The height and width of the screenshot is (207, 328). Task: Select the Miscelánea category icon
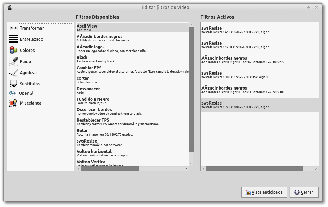(14, 103)
